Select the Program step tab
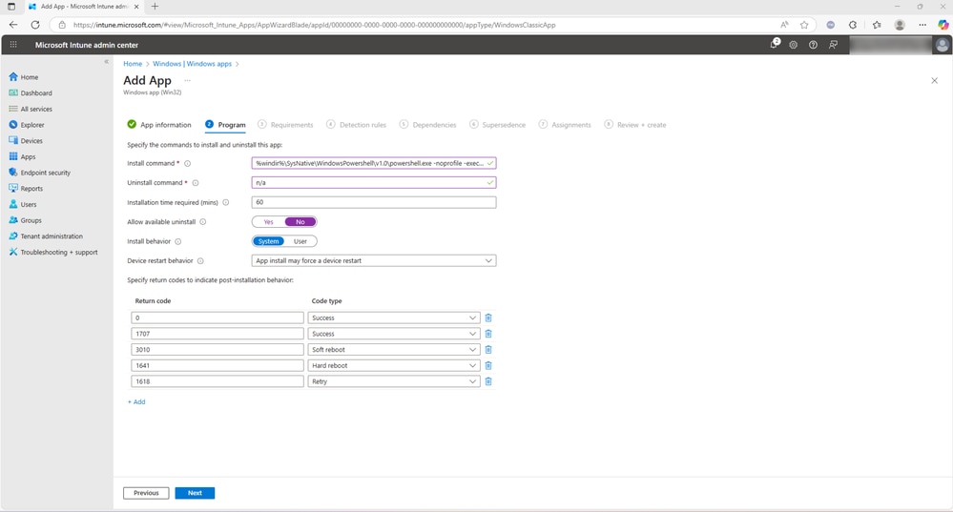The height and width of the screenshot is (512, 953). pyautogui.click(x=225, y=125)
